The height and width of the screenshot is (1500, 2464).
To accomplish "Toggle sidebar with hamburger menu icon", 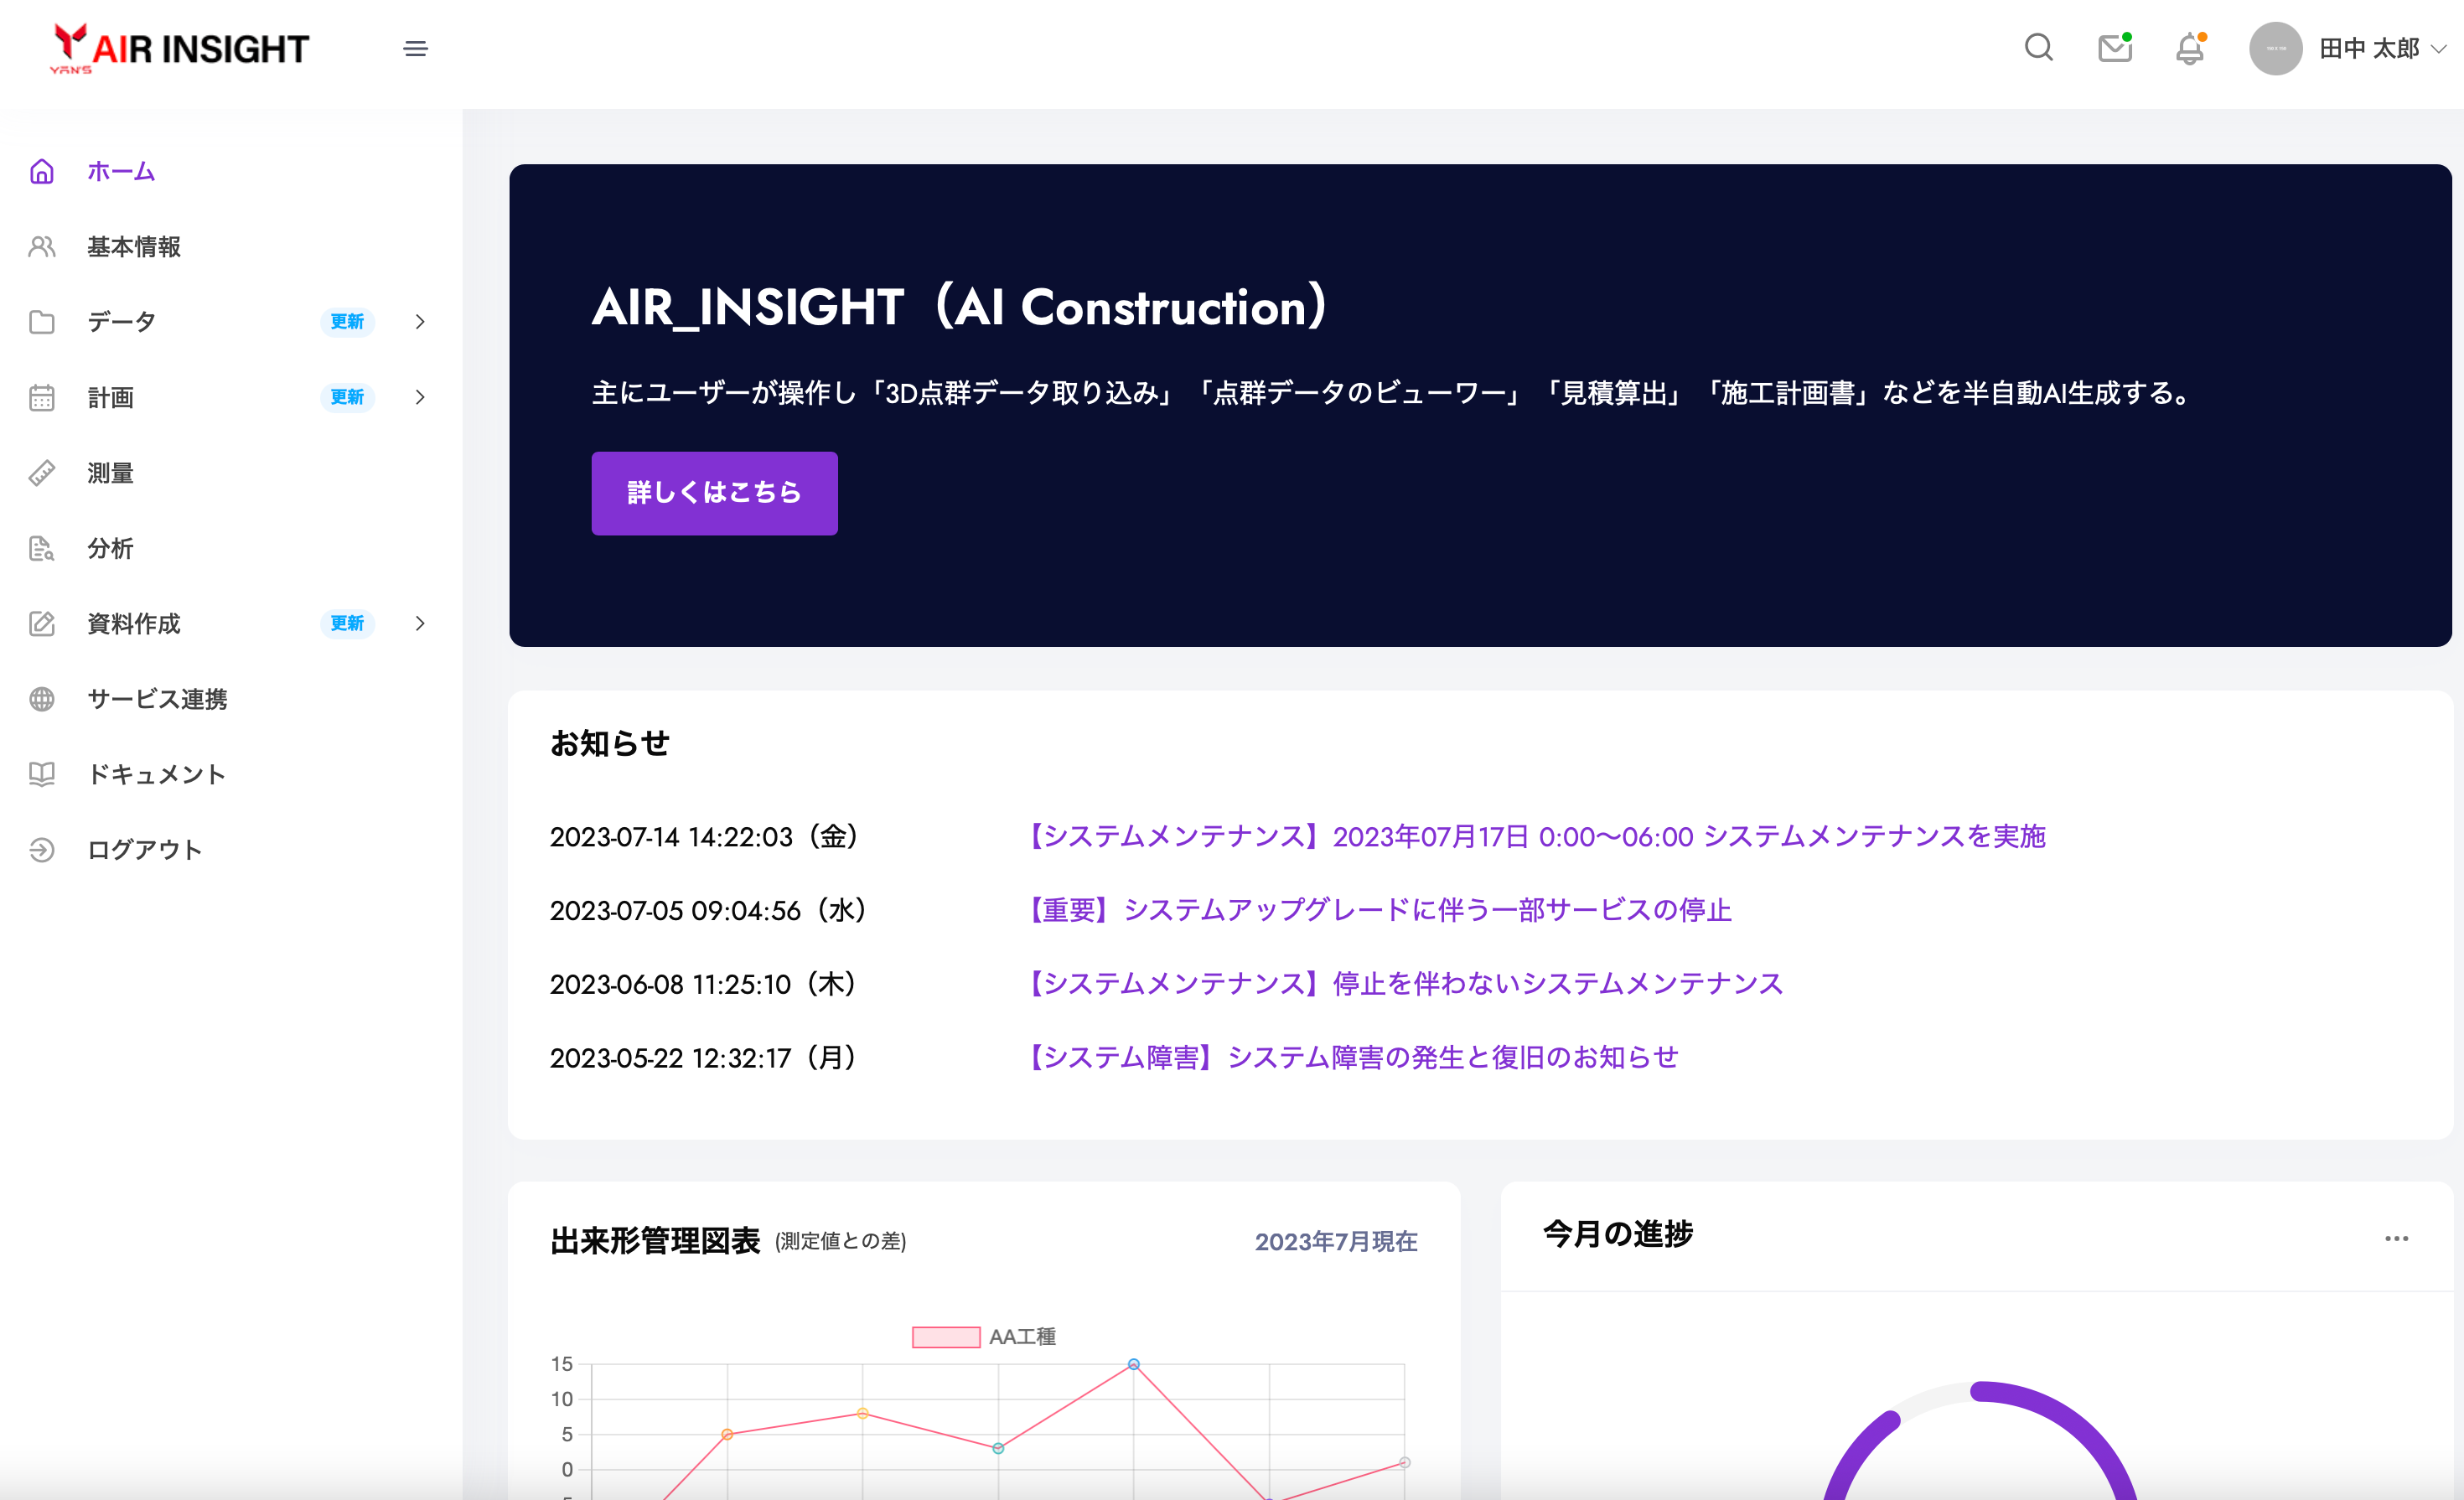I will (415, 49).
